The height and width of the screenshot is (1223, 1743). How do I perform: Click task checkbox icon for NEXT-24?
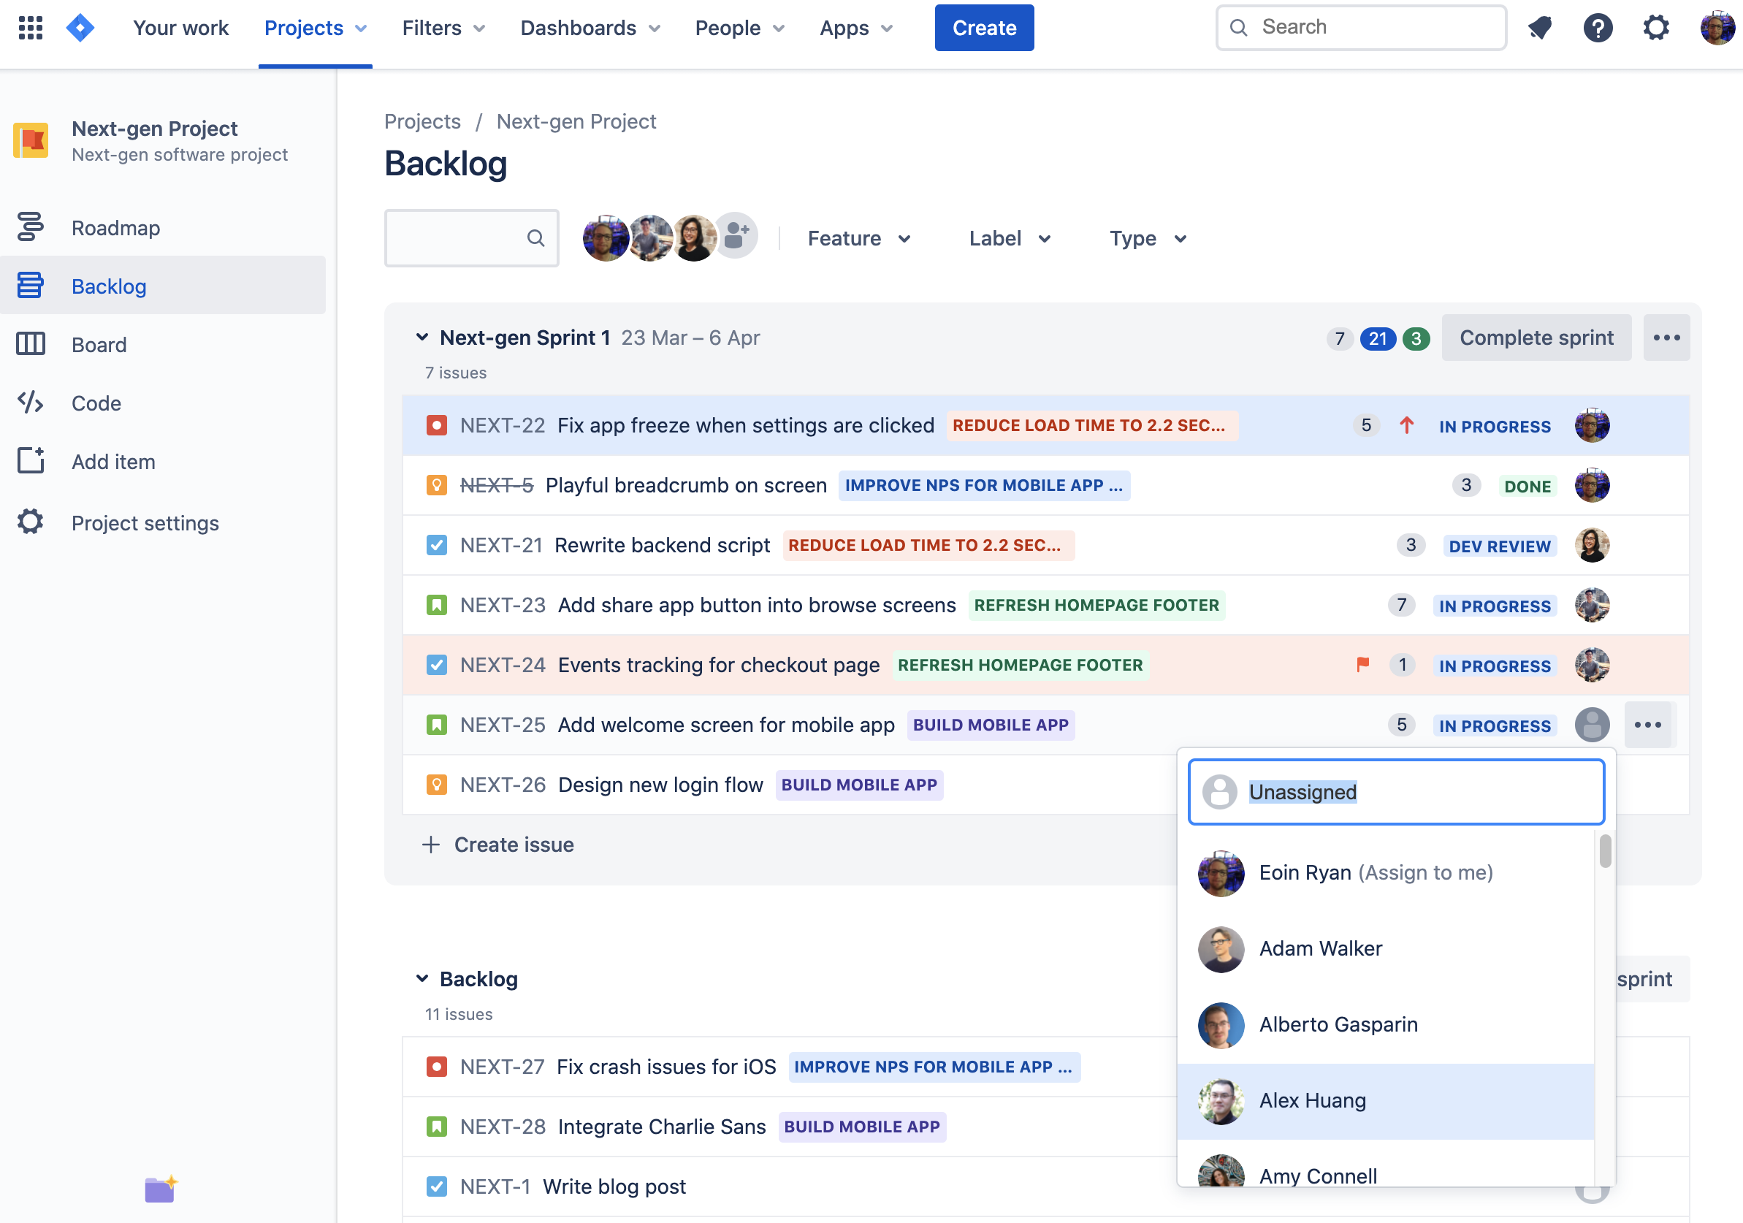(437, 665)
